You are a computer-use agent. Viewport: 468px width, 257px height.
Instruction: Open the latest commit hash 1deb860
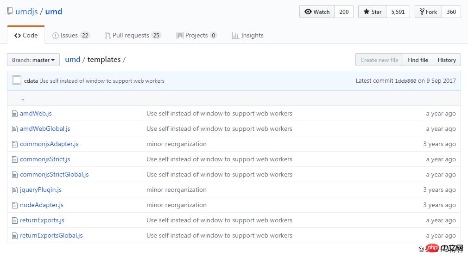click(405, 81)
